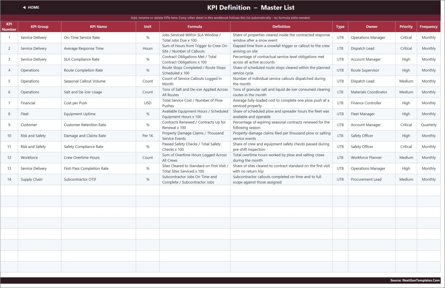Select the KPI Name column header

tap(98, 27)
